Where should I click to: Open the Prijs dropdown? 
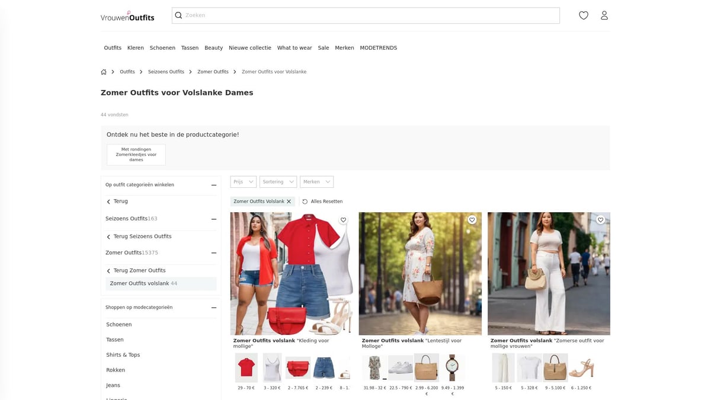pyautogui.click(x=243, y=181)
